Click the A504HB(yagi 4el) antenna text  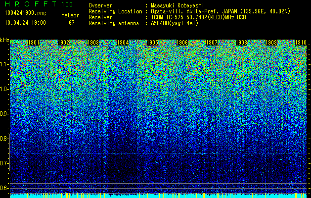click(x=175, y=23)
